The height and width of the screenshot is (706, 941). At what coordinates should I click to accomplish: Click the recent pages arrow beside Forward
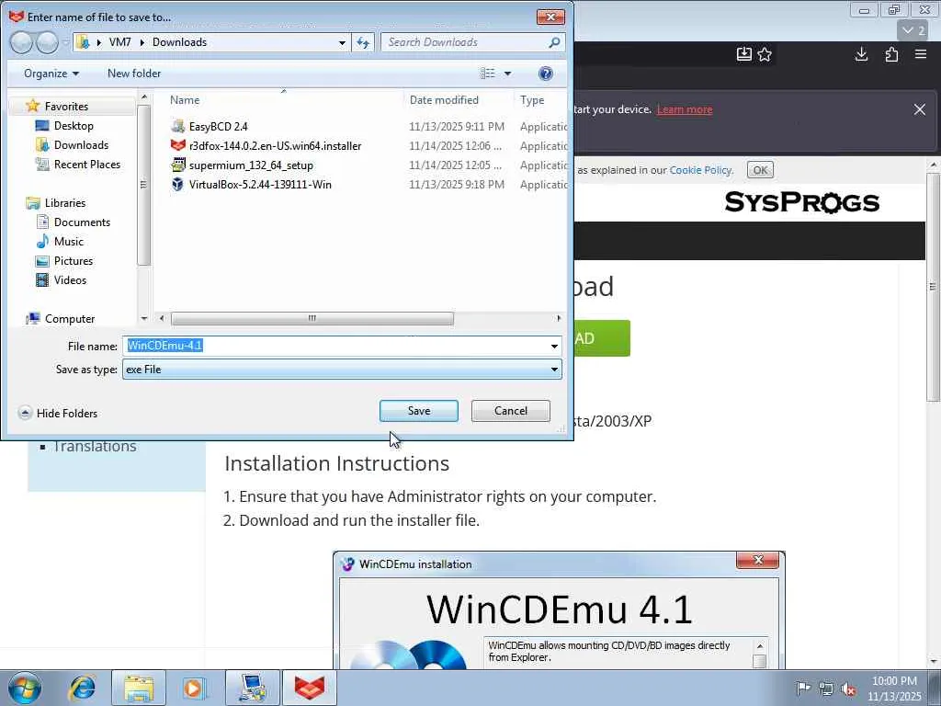(65, 42)
